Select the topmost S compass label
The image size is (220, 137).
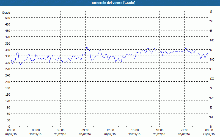(x=211, y=12)
